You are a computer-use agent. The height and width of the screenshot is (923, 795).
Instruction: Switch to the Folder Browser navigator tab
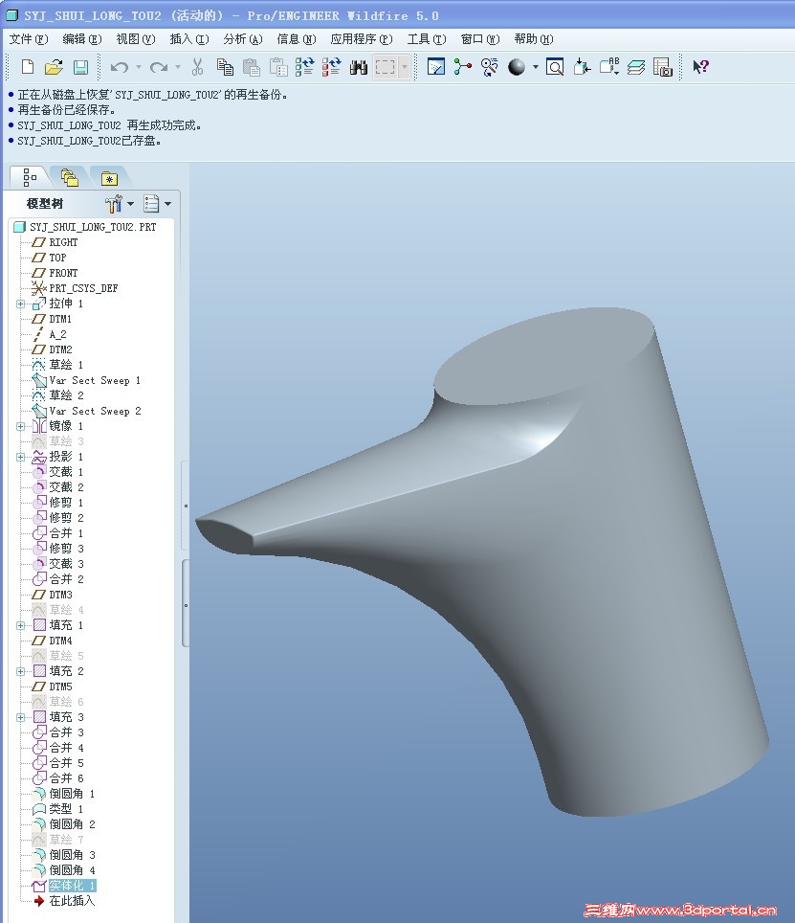click(x=70, y=177)
